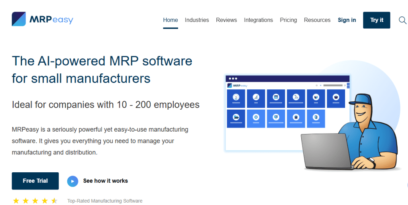Open the site search magnifier icon
408x205 pixels.
pos(402,20)
